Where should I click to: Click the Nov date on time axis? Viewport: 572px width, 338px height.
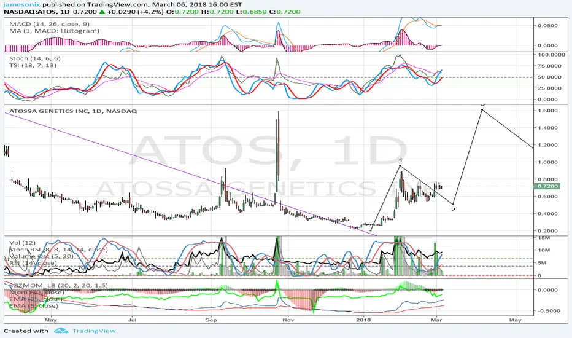(x=288, y=320)
